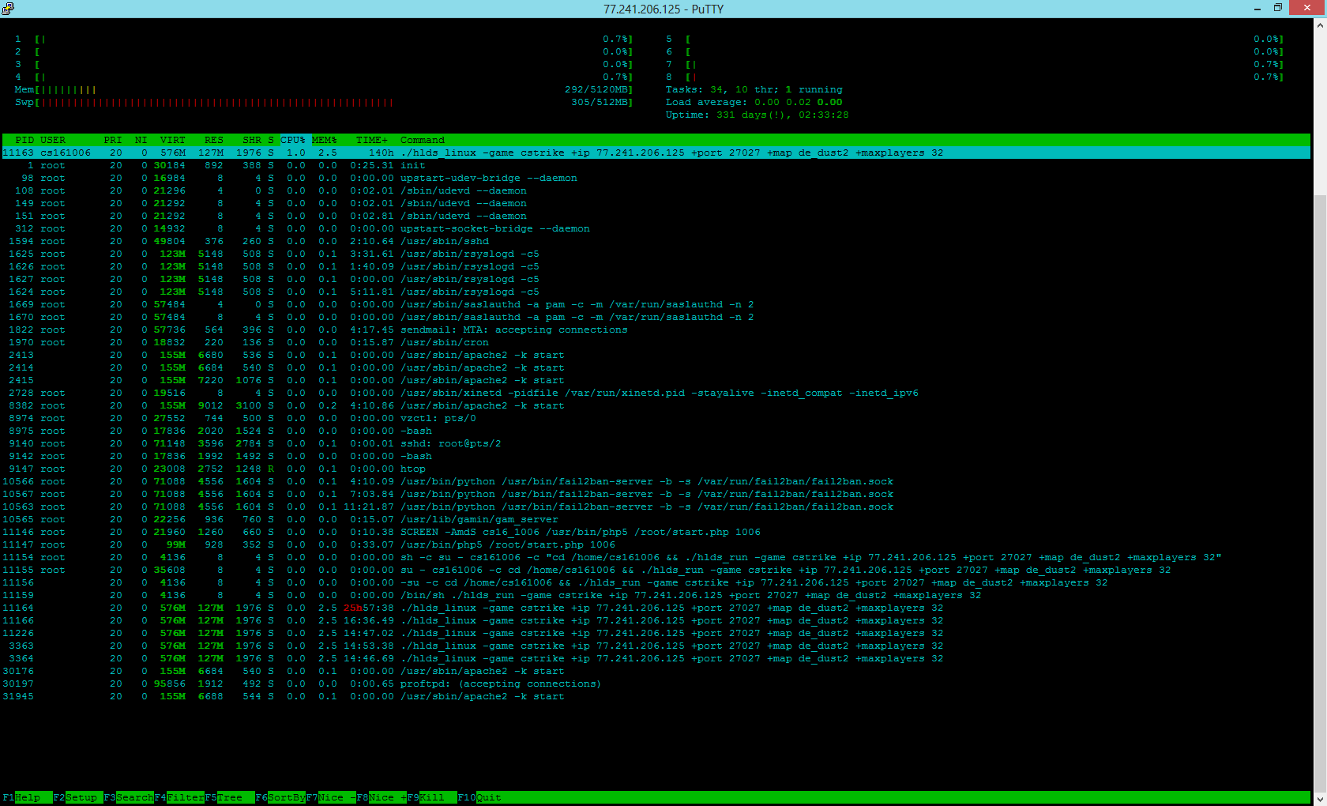1327x806 pixels.
Task: Sort by PID column header
Action: [x=24, y=140]
